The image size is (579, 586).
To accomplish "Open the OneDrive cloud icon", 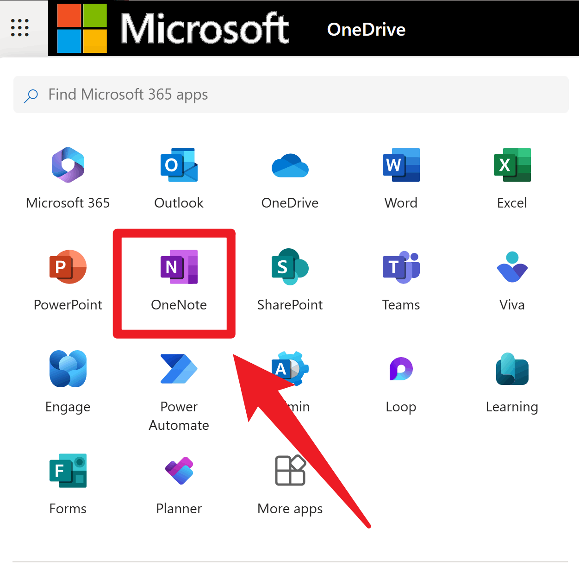I will click(290, 166).
